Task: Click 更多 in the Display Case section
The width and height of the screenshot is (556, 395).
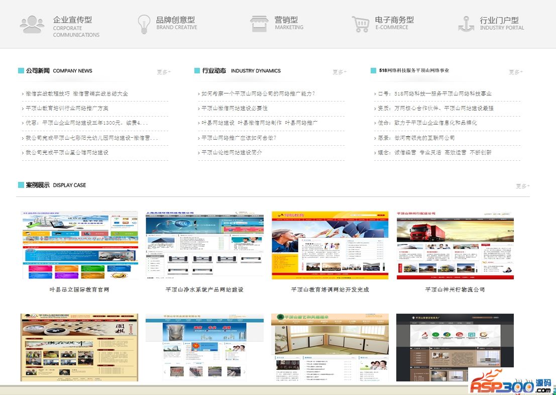Action: (x=523, y=185)
